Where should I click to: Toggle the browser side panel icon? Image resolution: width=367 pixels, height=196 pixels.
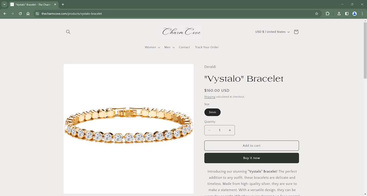pos(347,14)
